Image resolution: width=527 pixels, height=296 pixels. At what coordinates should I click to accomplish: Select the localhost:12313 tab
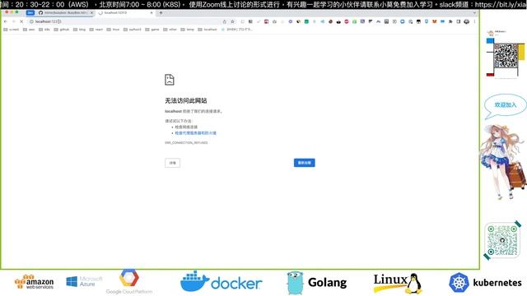[x=124, y=13]
